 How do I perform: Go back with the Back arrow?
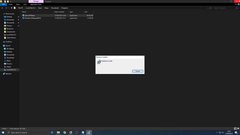pos(2,8)
